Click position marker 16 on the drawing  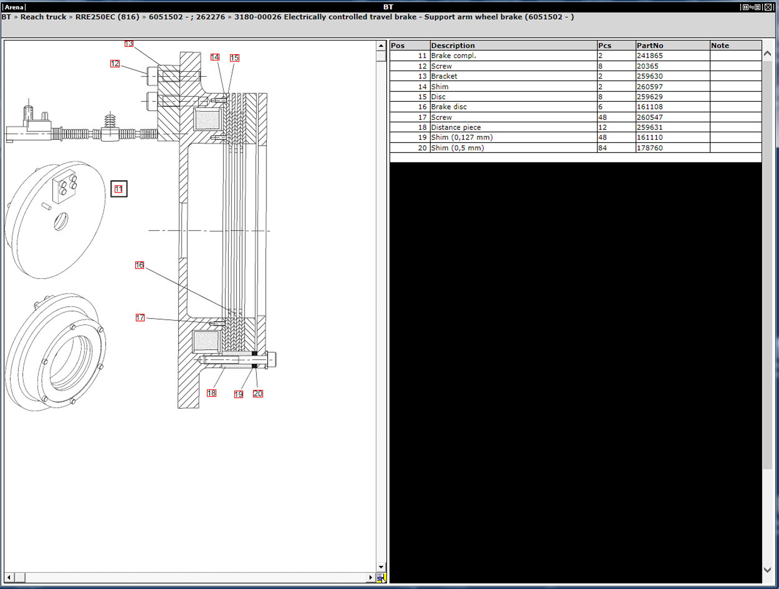140,265
